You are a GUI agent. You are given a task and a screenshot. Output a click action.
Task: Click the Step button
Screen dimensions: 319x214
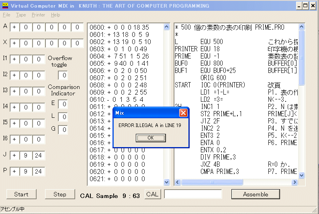point(60,194)
